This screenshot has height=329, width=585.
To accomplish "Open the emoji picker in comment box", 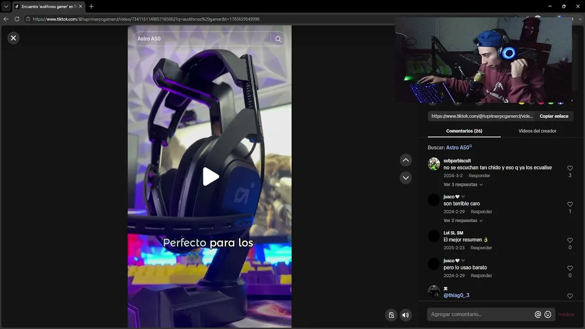I will (548, 314).
